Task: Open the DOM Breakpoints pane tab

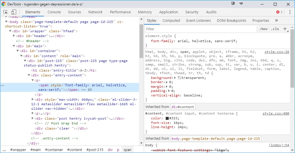Action: pos(231,20)
